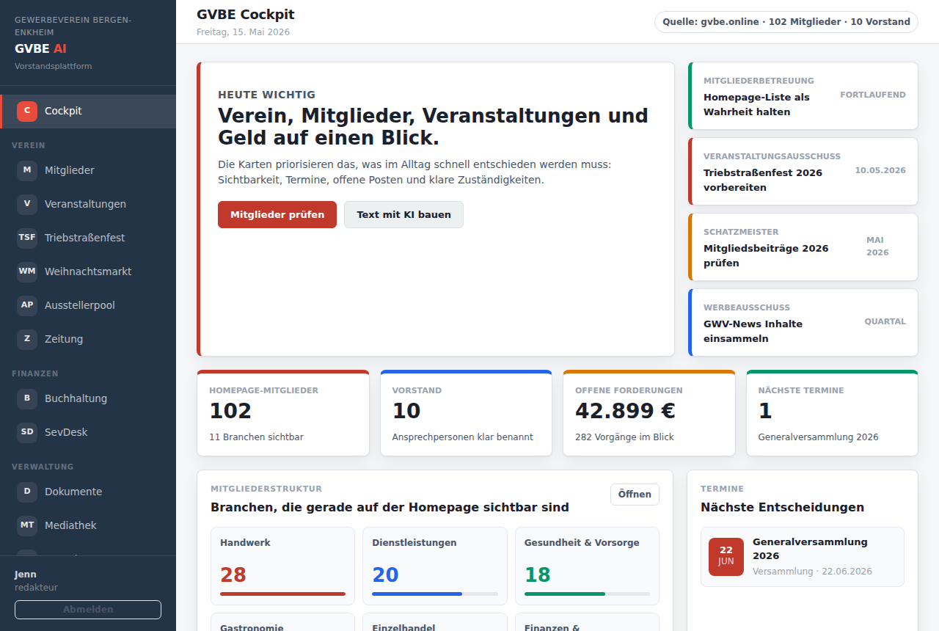Click the GVBE AI logo text
Screen dimensions: 939x631
[x=40, y=48]
